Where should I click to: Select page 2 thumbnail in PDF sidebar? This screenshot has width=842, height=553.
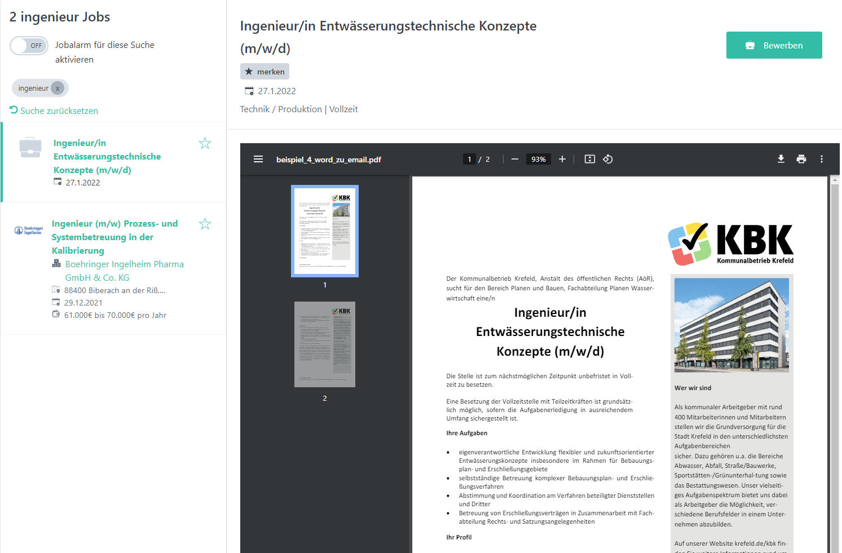coord(324,344)
